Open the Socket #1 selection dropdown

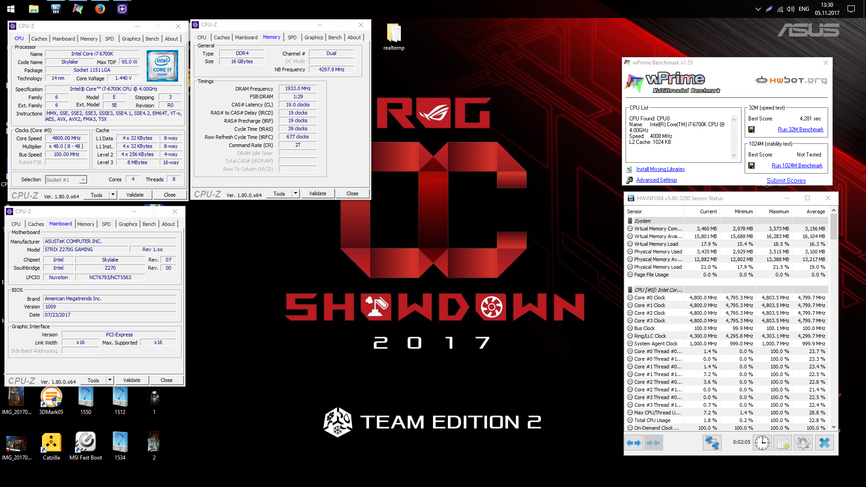point(83,180)
